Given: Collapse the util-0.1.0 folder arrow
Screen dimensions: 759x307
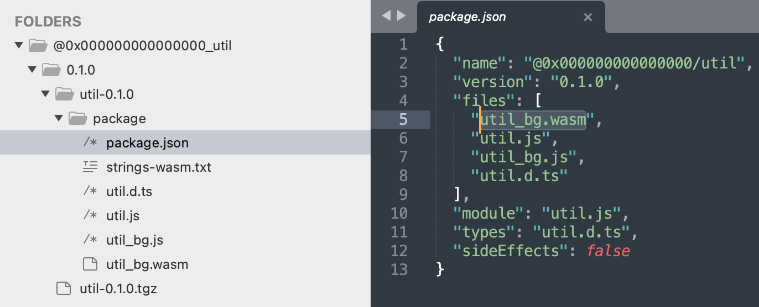Looking at the screenshot, I should coord(46,94).
